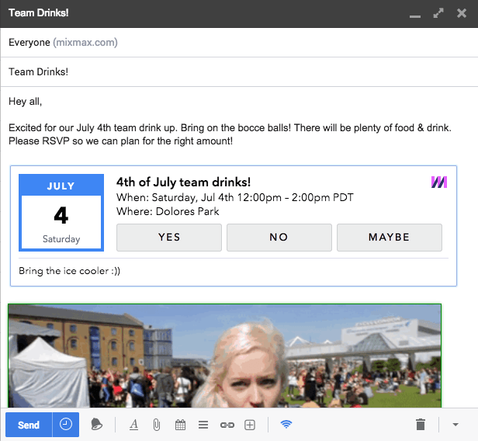The image size is (478, 441).
Task: Insert a calendar event from the toolbar
Action: tap(180, 425)
